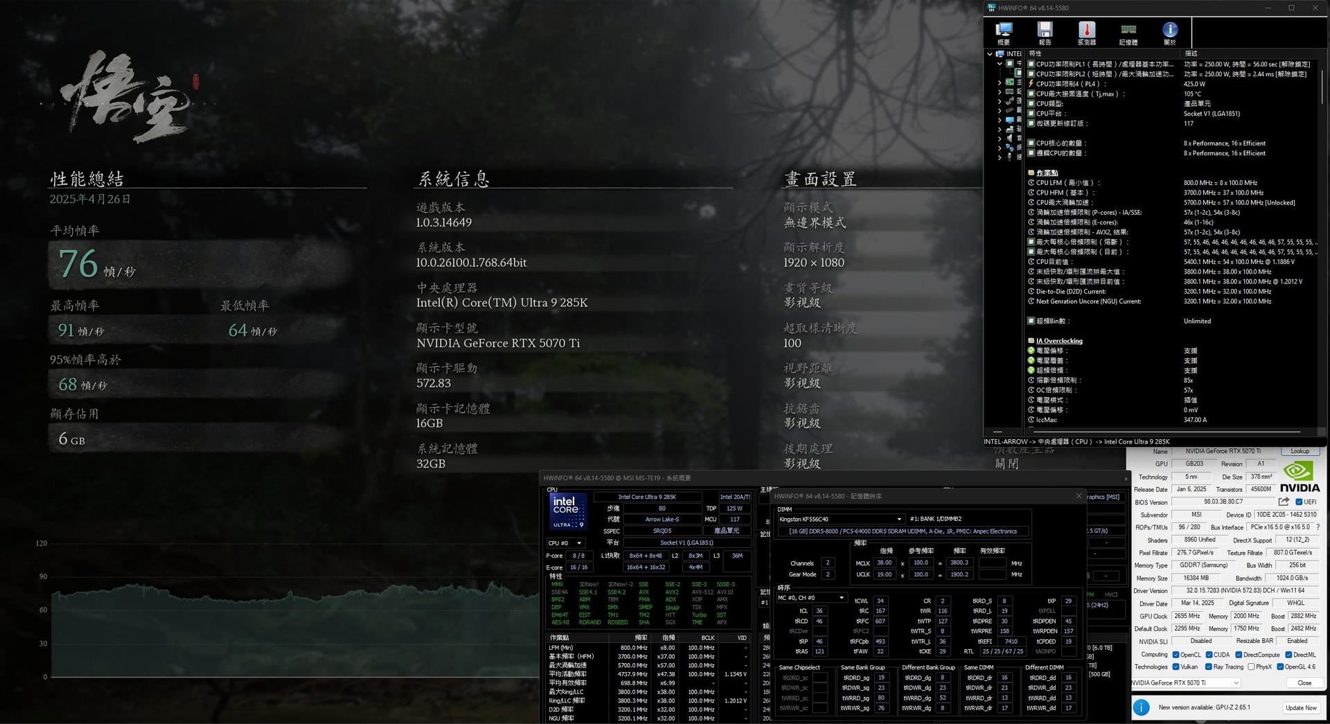
Task: Click the BIOS export share icon in GPU-Z
Action: [x=1284, y=502]
